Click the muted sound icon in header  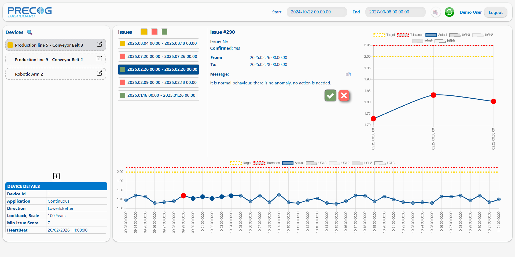pos(436,12)
